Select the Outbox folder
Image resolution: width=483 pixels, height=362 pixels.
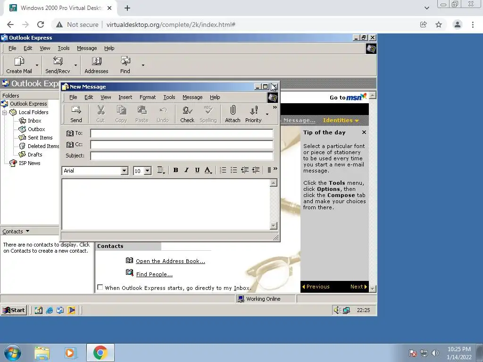[36, 129]
